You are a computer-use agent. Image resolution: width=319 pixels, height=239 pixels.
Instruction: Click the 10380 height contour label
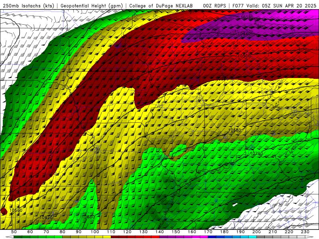[246, 17]
